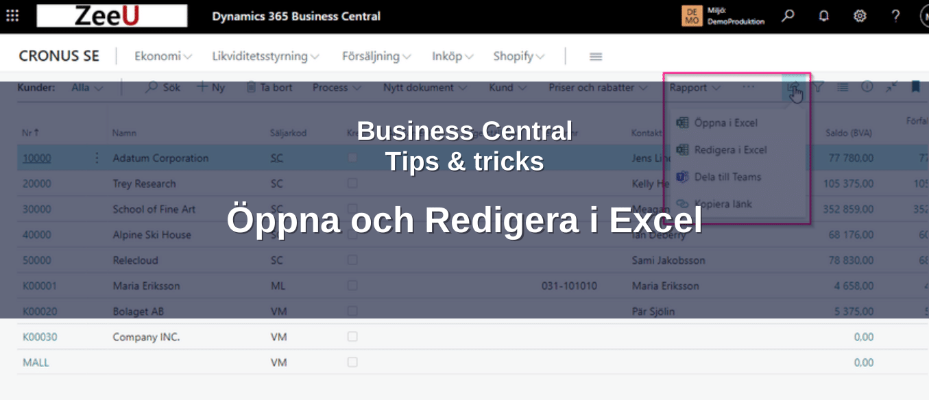Screen dimensions: 929x400
Task: Open the MALL customer record
Action: [36, 362]
